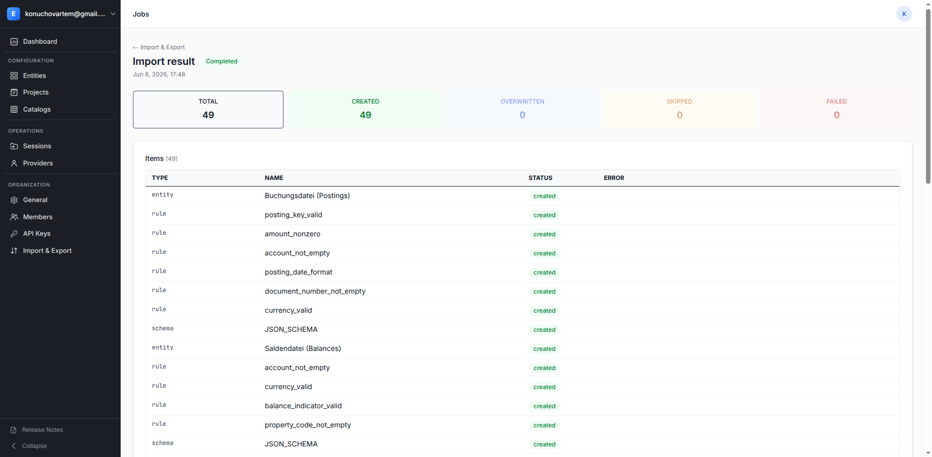Open the K user avatar
The width and height of the screenshot is (932, 457).
coord(904,14)
